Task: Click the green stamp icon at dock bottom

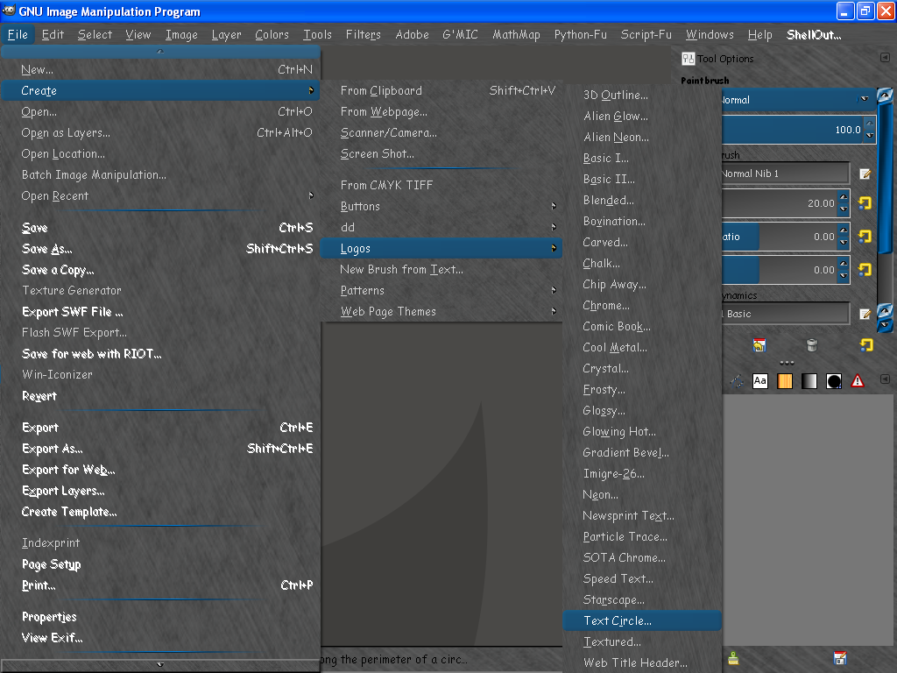Action: (733, 658)
